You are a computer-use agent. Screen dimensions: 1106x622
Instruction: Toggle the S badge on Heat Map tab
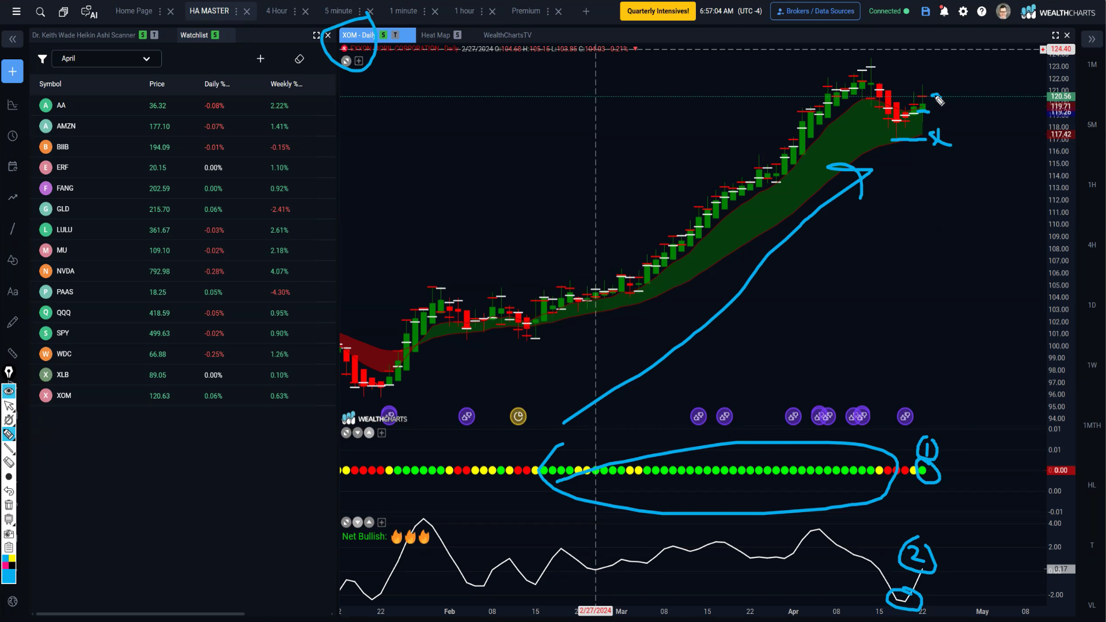(457, 35)
